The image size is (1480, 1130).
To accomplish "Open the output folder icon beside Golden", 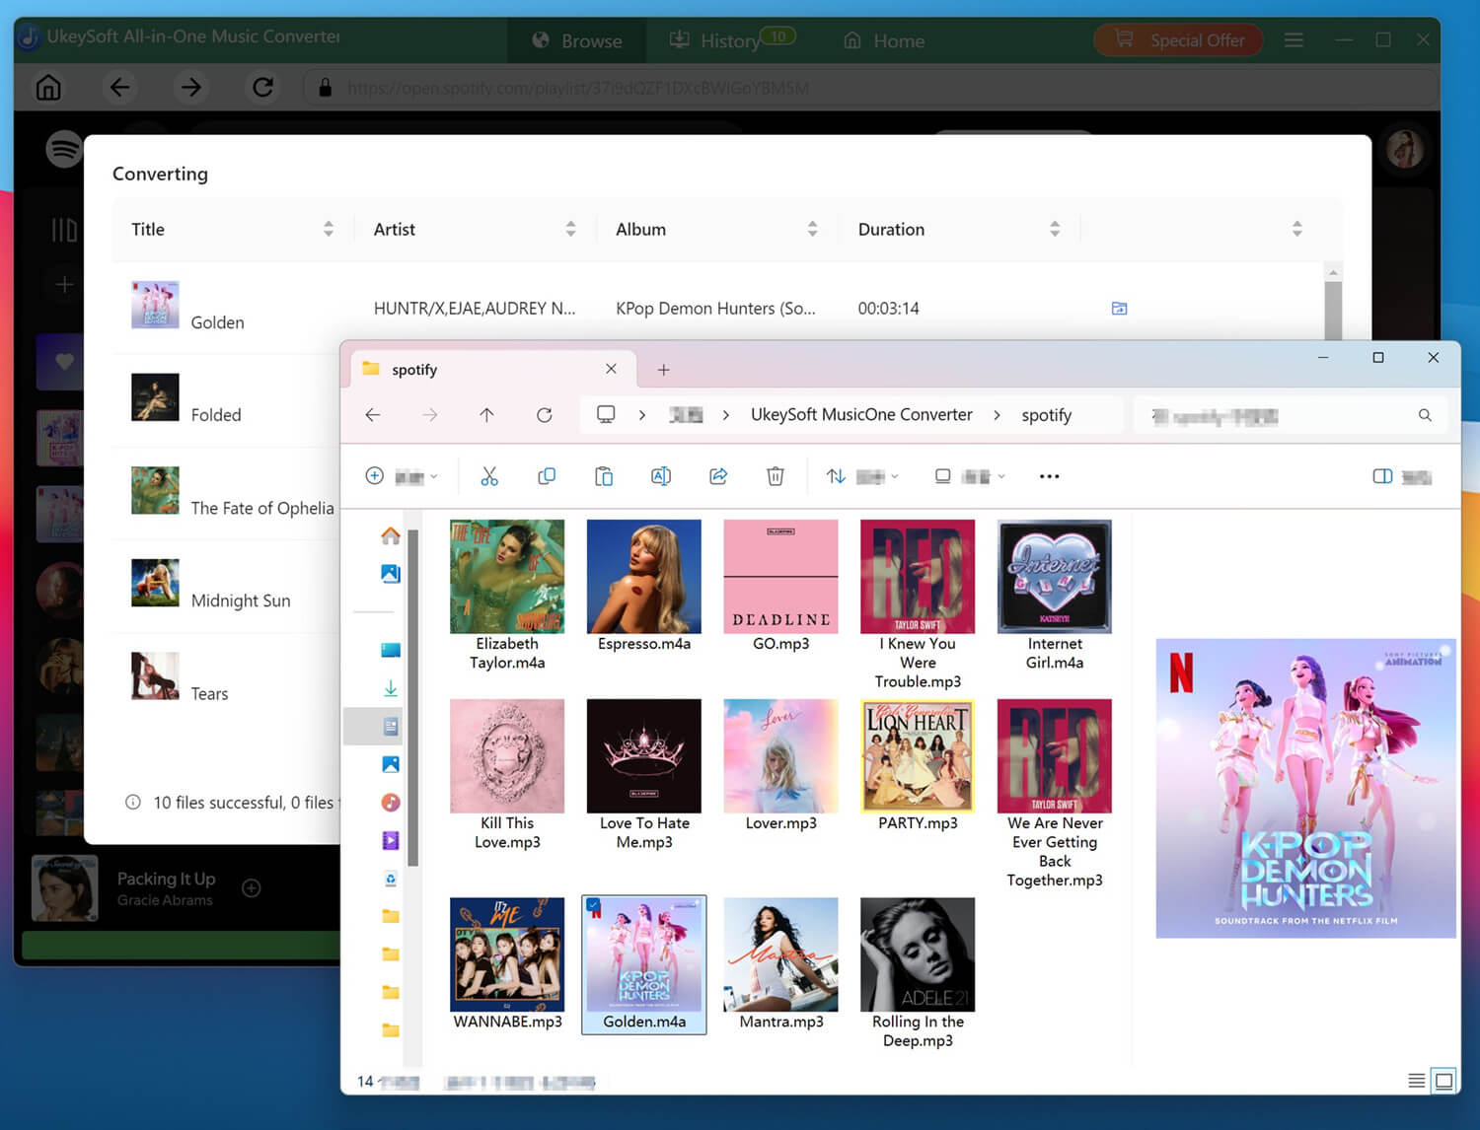I will 1119,308.
